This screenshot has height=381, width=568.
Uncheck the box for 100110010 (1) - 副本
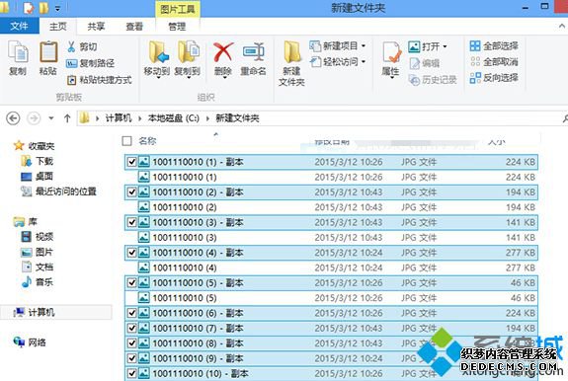[x=131, y=162]
